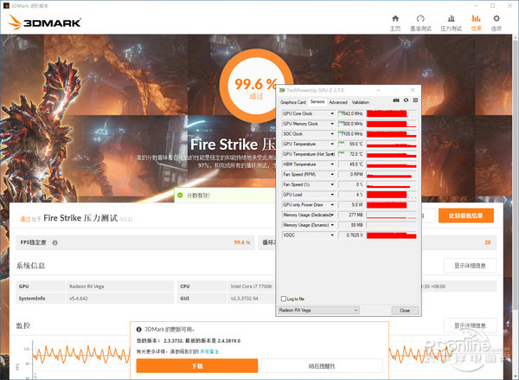Viewport: 519px width, 380px height.
Task: Click the 稍后提醒我 remind later button
Action: 321,365
